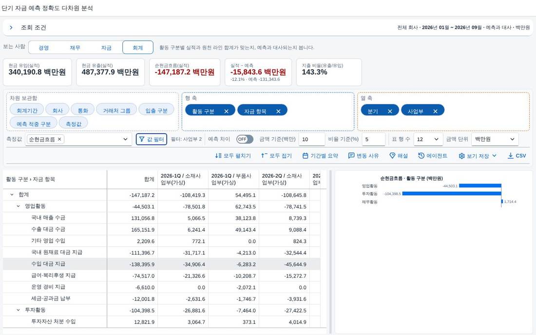Viewport: 536px width, 335px height.
Task: Open 변동 사유 comment icon
Action: [x=351, y=156]
